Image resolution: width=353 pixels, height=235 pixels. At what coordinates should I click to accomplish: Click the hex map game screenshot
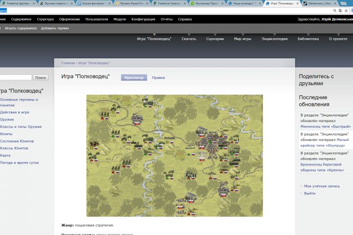175,156
